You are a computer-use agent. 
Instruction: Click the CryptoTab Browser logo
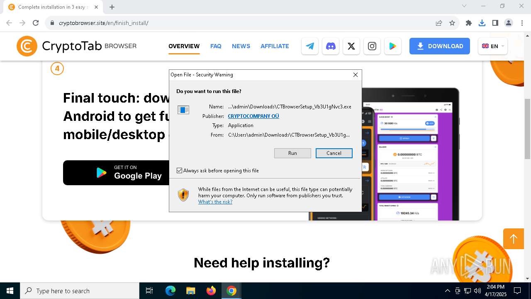point(76,46)
